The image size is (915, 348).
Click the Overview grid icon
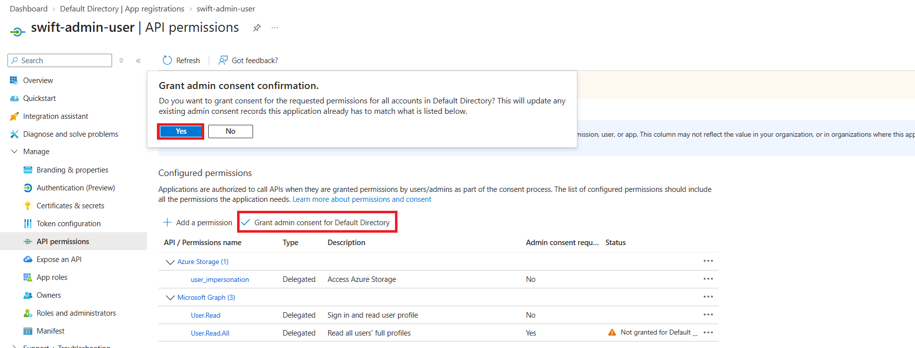click(x=14, y=80)
